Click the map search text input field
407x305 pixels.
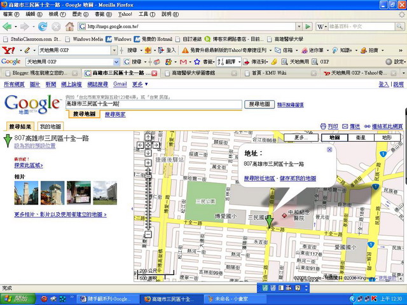tap(154, 104)
